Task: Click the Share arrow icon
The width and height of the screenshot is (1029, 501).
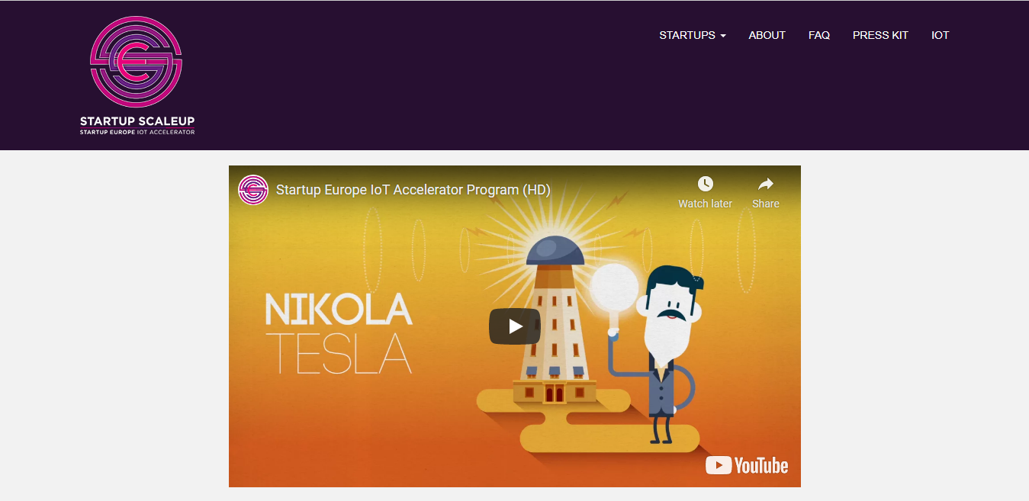Action: point(766,184)
